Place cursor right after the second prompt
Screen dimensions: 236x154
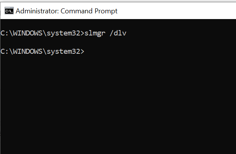click(x=86, y=51)
